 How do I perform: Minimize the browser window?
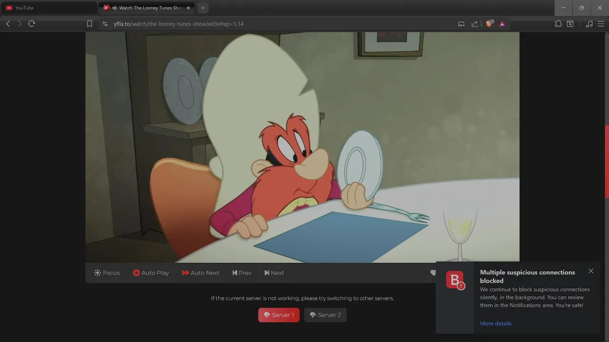(564, 8)
